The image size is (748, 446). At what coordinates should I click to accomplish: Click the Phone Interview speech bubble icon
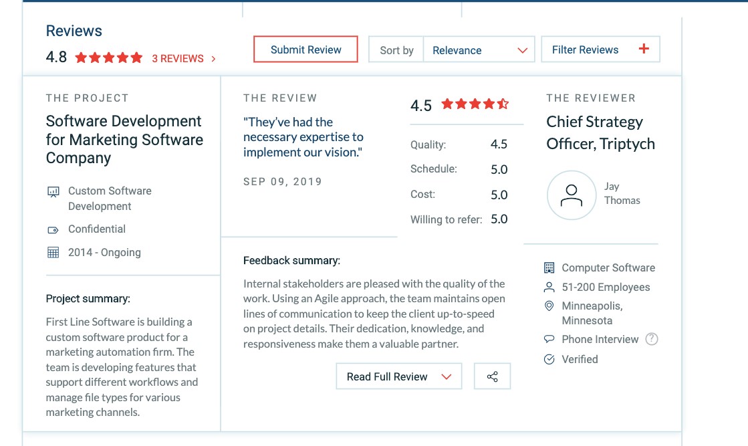549,339
